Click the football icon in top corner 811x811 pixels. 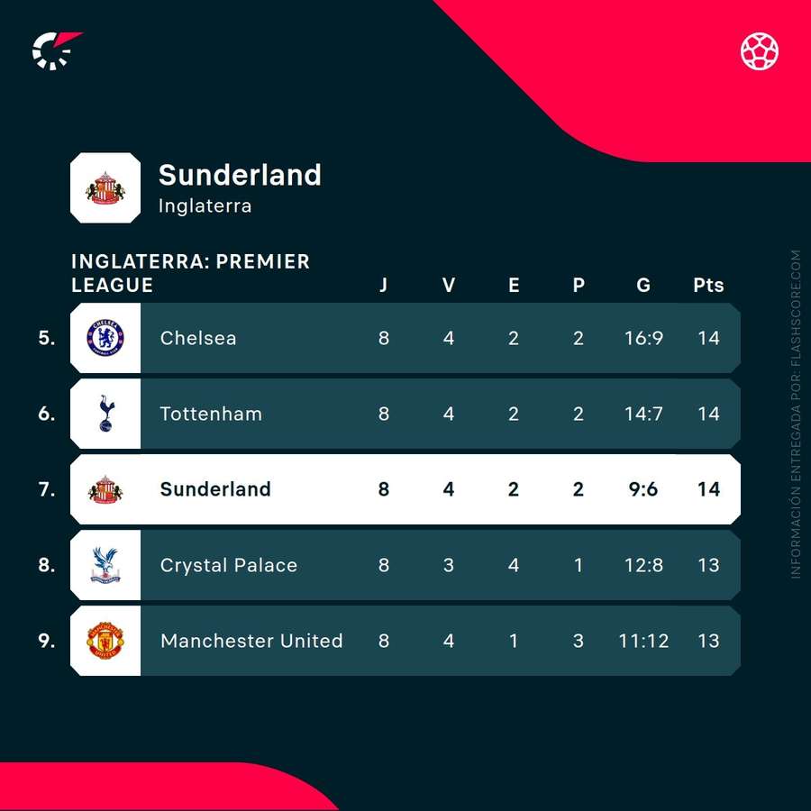coord(760,51)
